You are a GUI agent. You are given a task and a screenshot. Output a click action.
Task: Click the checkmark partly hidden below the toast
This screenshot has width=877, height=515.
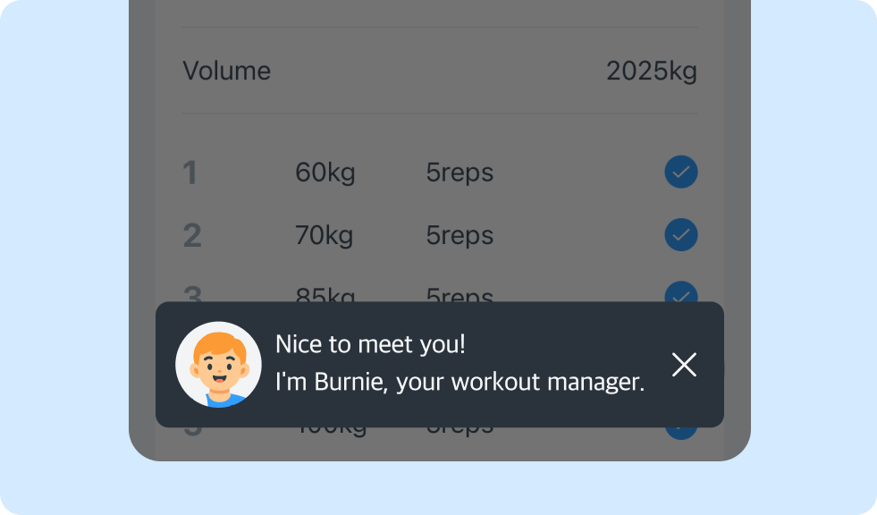[x=680, y=434]
